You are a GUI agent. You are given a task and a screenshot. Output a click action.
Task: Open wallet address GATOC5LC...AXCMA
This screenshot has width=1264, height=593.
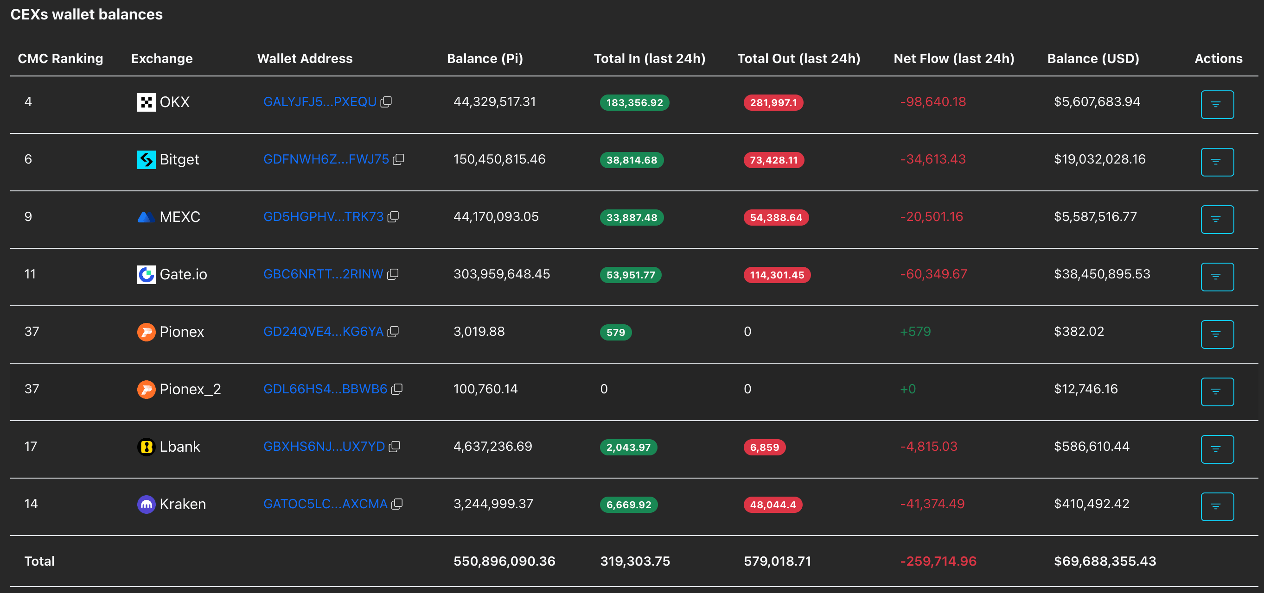click(x=326, y=504)
